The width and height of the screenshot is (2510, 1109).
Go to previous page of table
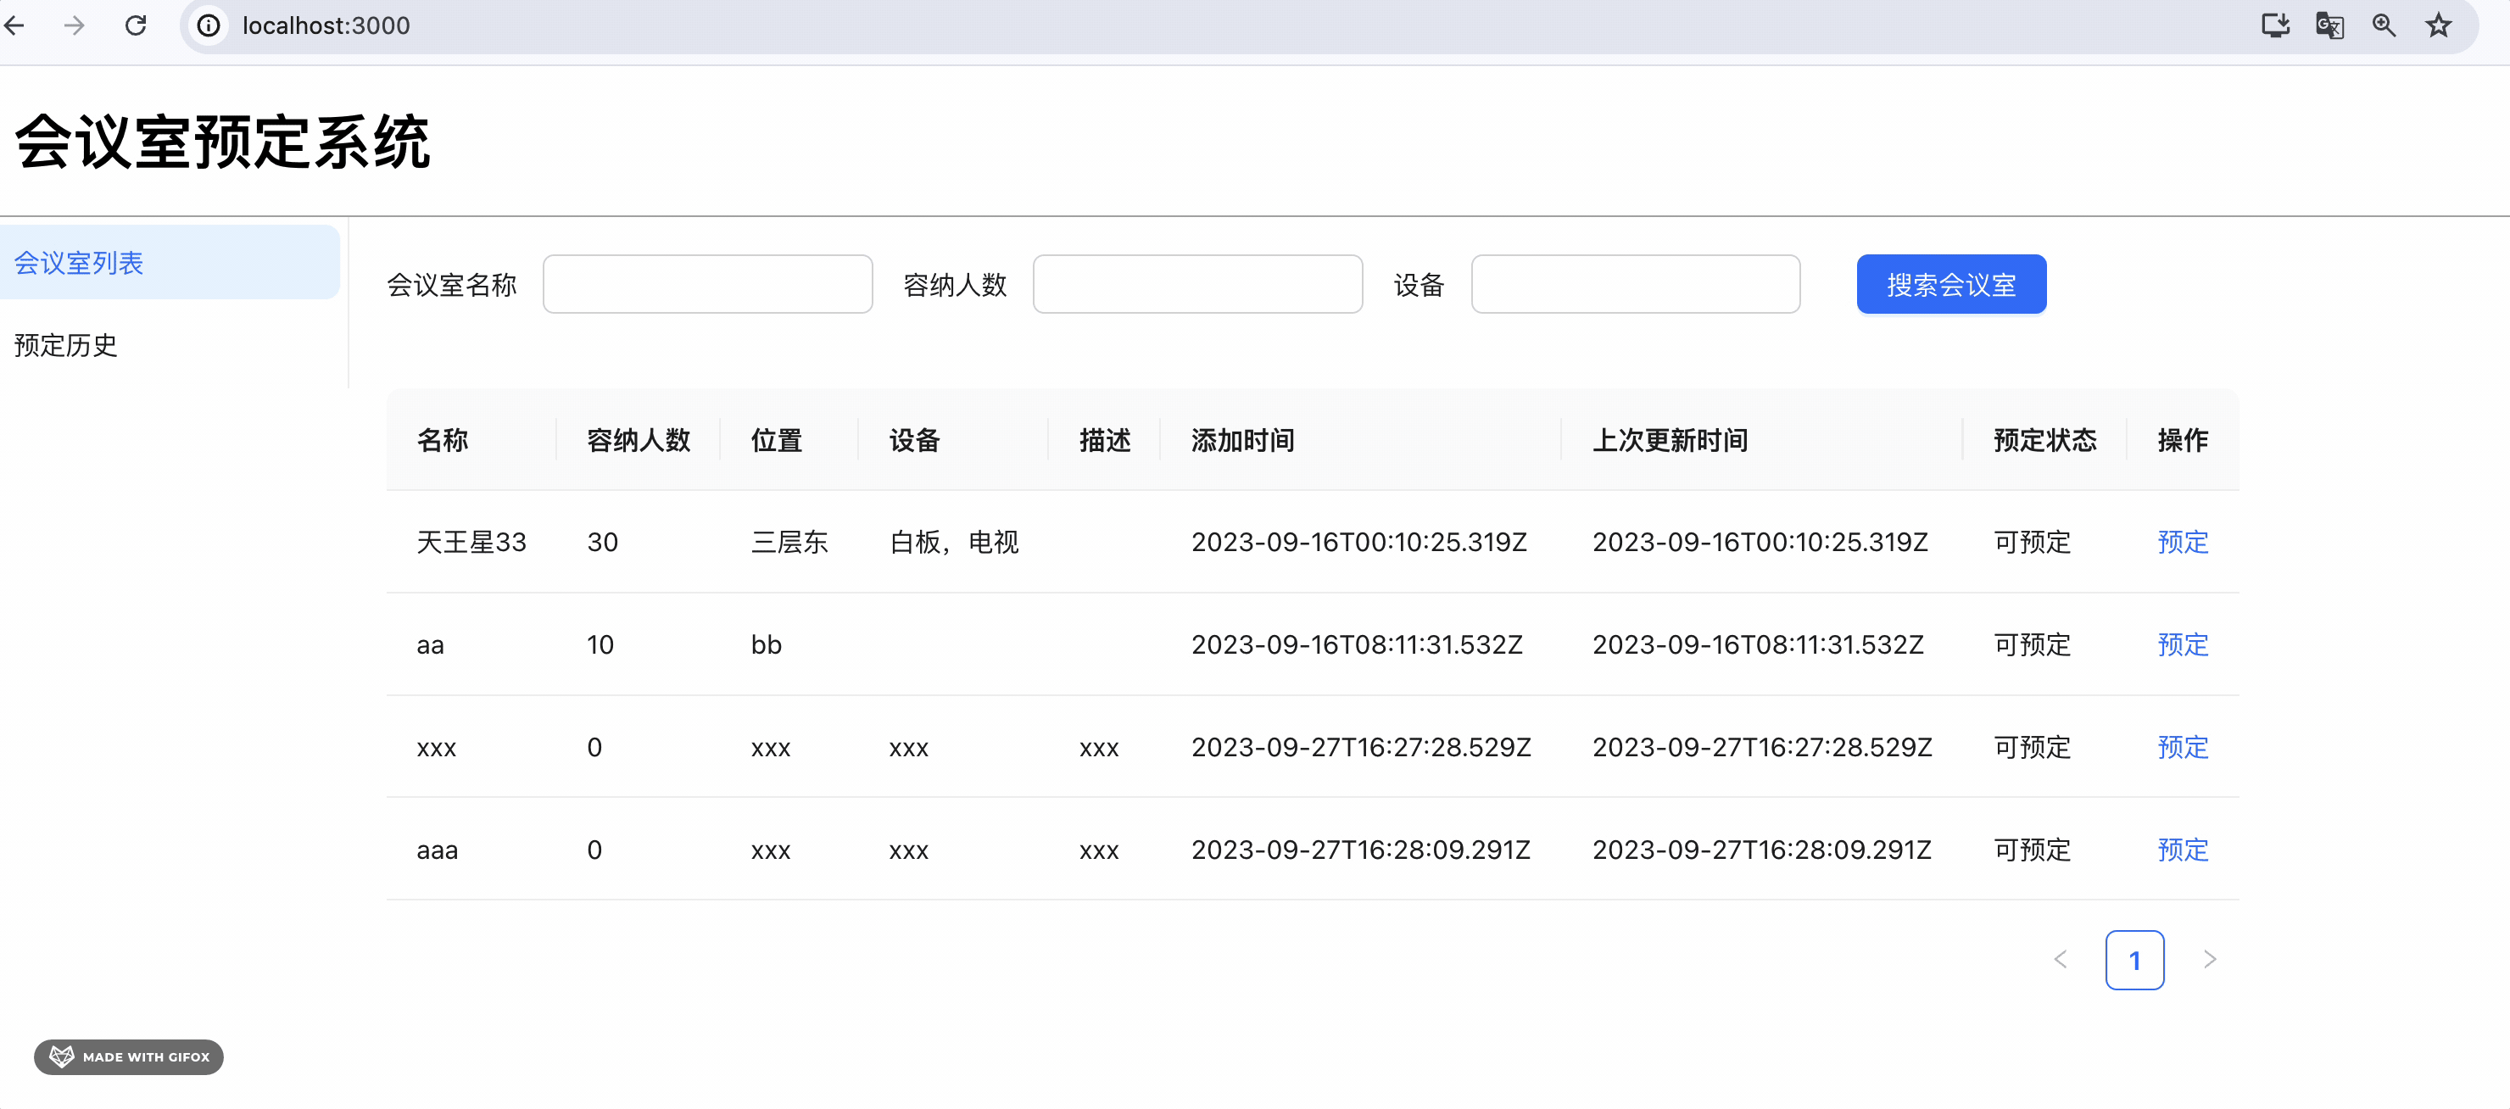pos(2060,959)
